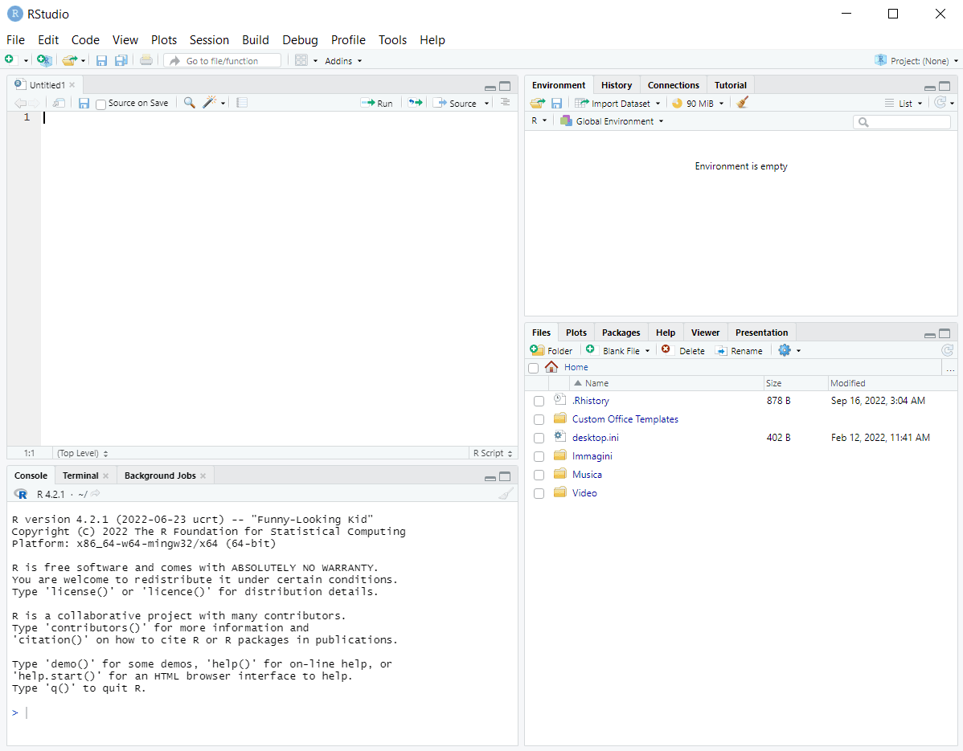This screenshot has width=963, height=751.
Task: Maximize the Source editor pane
Action: pos(505,86)
